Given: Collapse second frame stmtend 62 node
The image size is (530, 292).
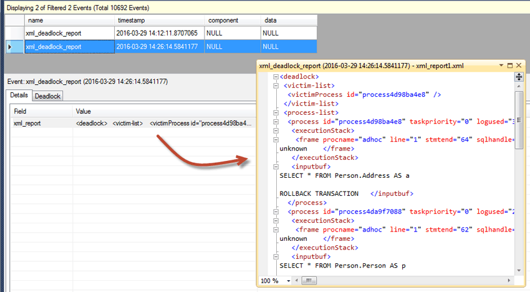Looking at the screenshot, I should point(276,230).
